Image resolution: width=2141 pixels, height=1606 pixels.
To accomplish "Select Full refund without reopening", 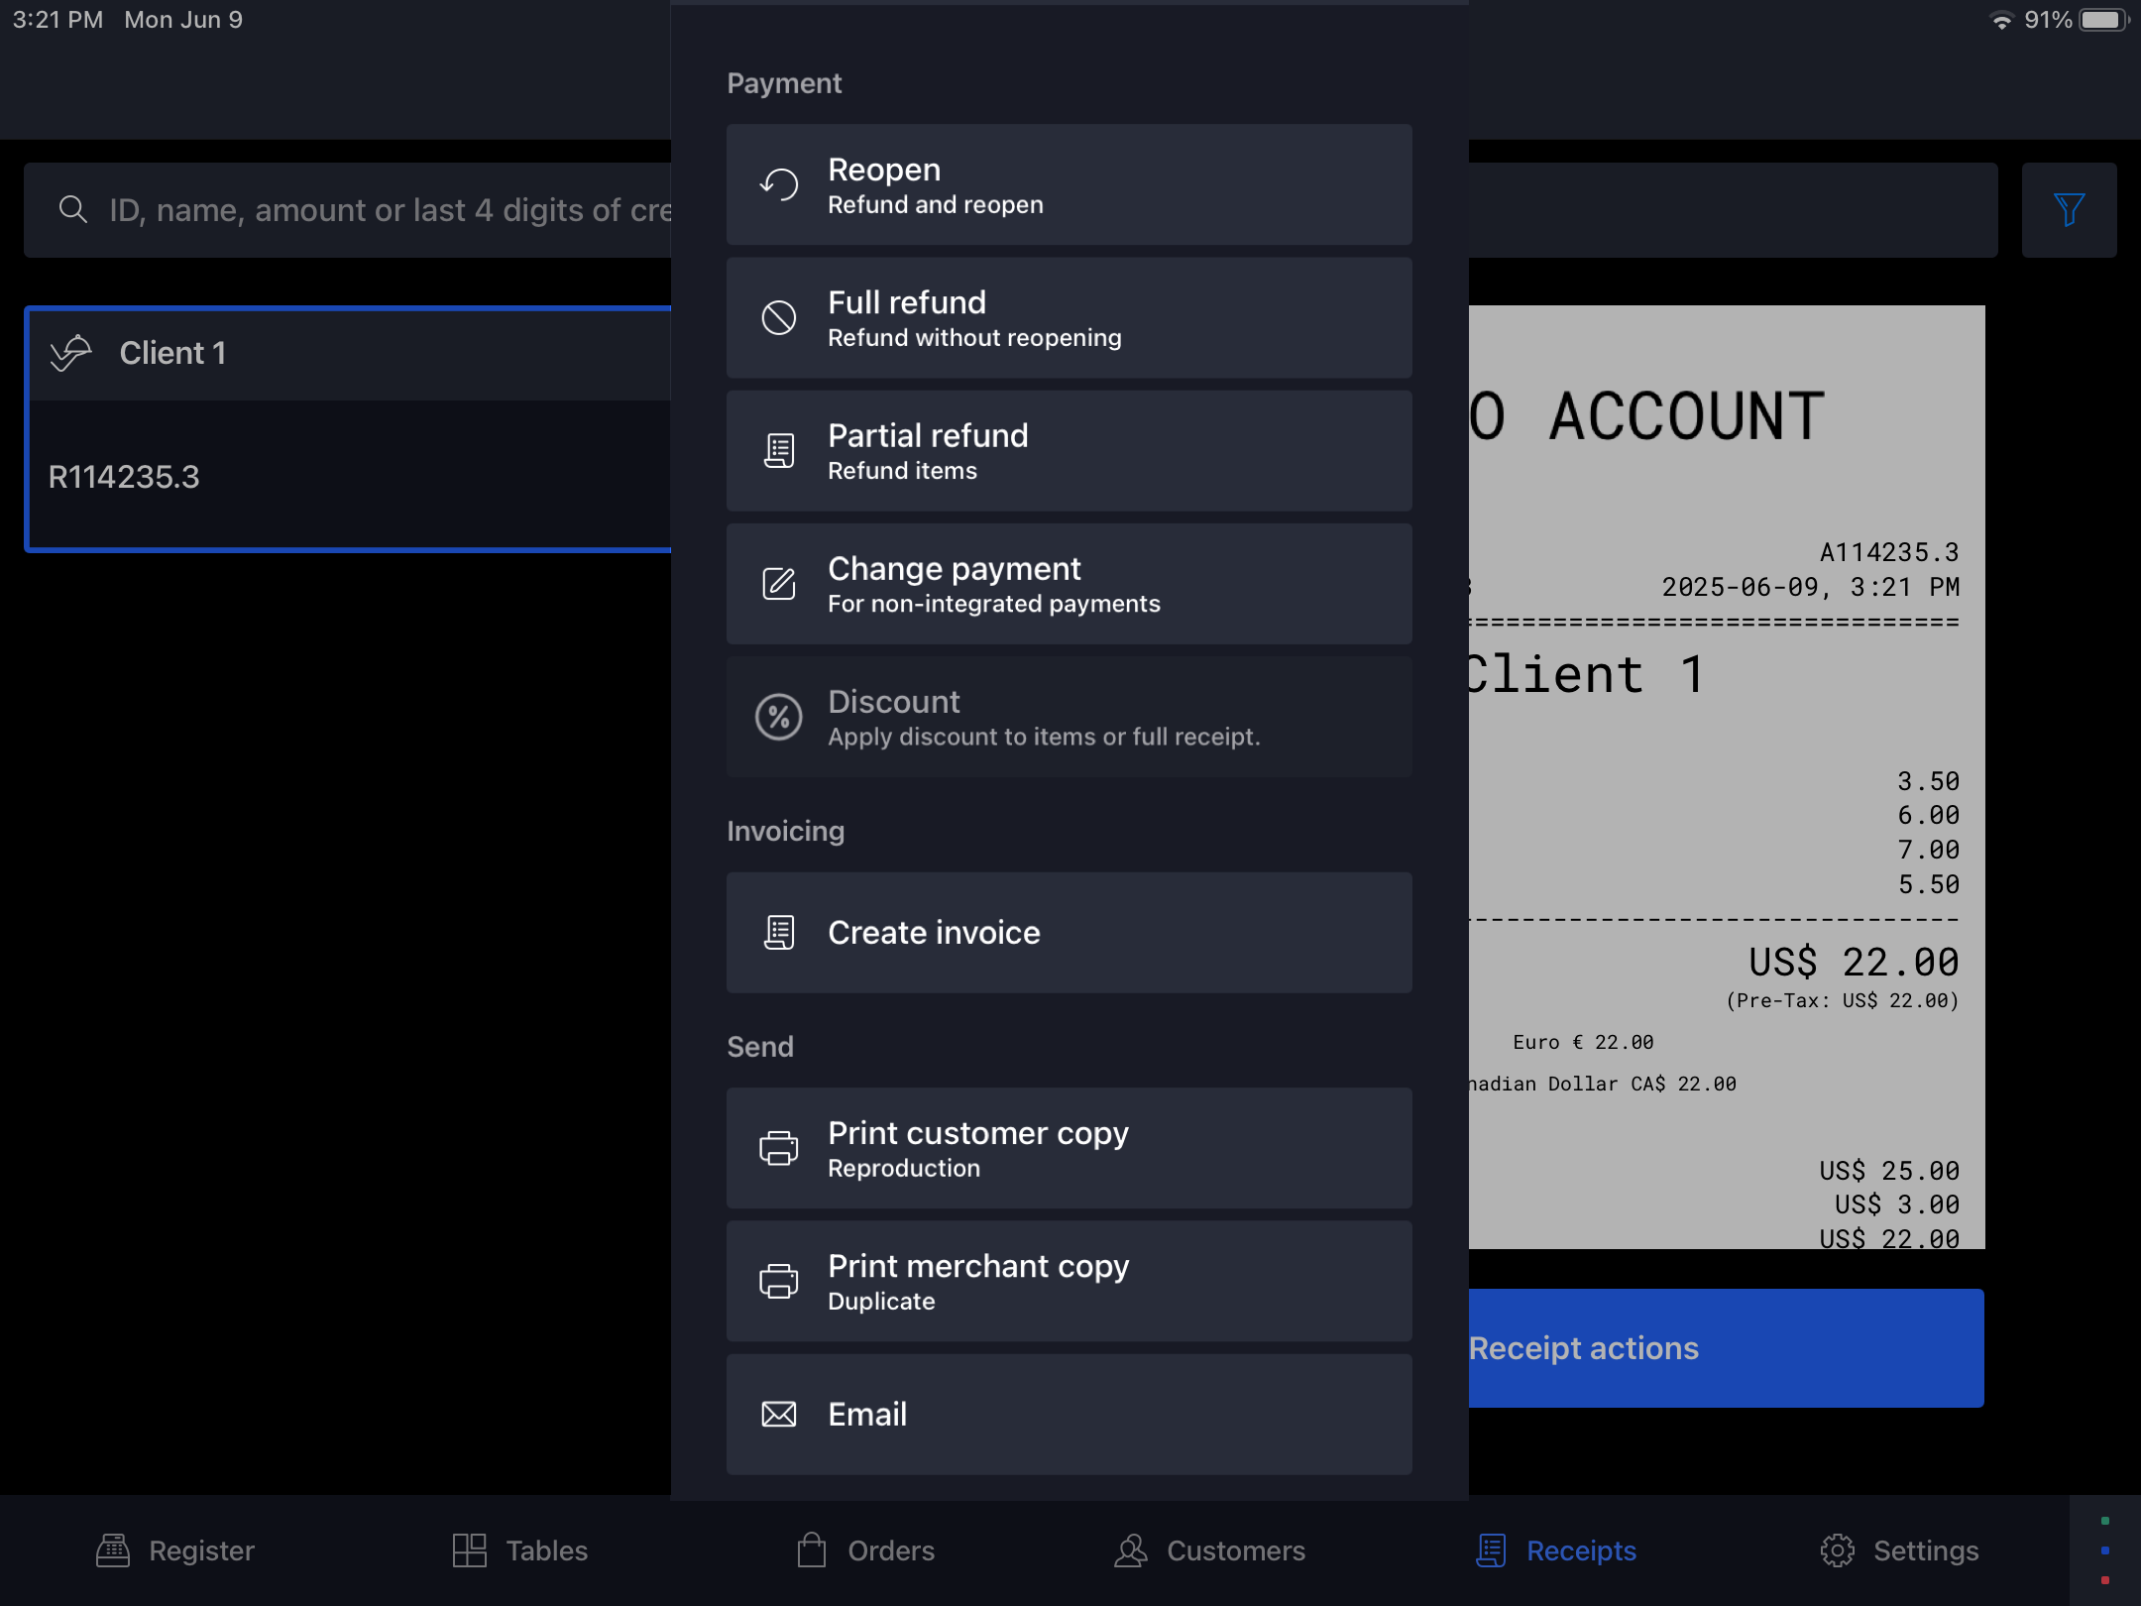I will coord(1069,318).
